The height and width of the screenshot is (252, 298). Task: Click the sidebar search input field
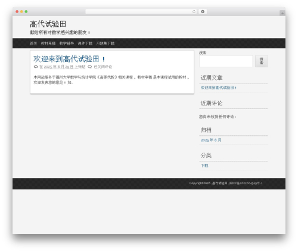pyautogui.click(x=226, y=61)
